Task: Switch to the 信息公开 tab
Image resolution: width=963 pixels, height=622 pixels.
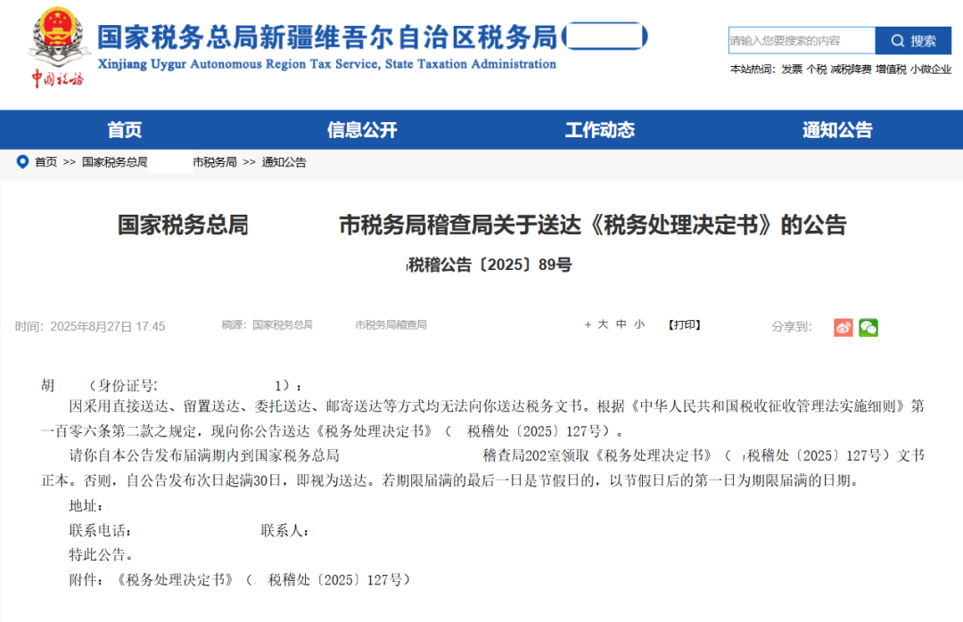Action: 360,129
